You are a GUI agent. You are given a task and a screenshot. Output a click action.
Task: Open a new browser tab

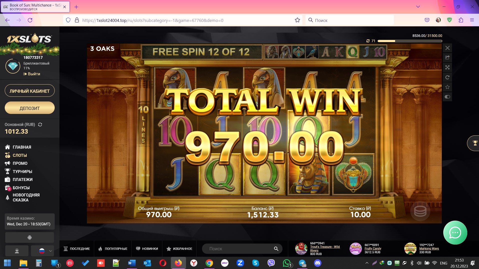pyautogui.click(x=76, y=7)
